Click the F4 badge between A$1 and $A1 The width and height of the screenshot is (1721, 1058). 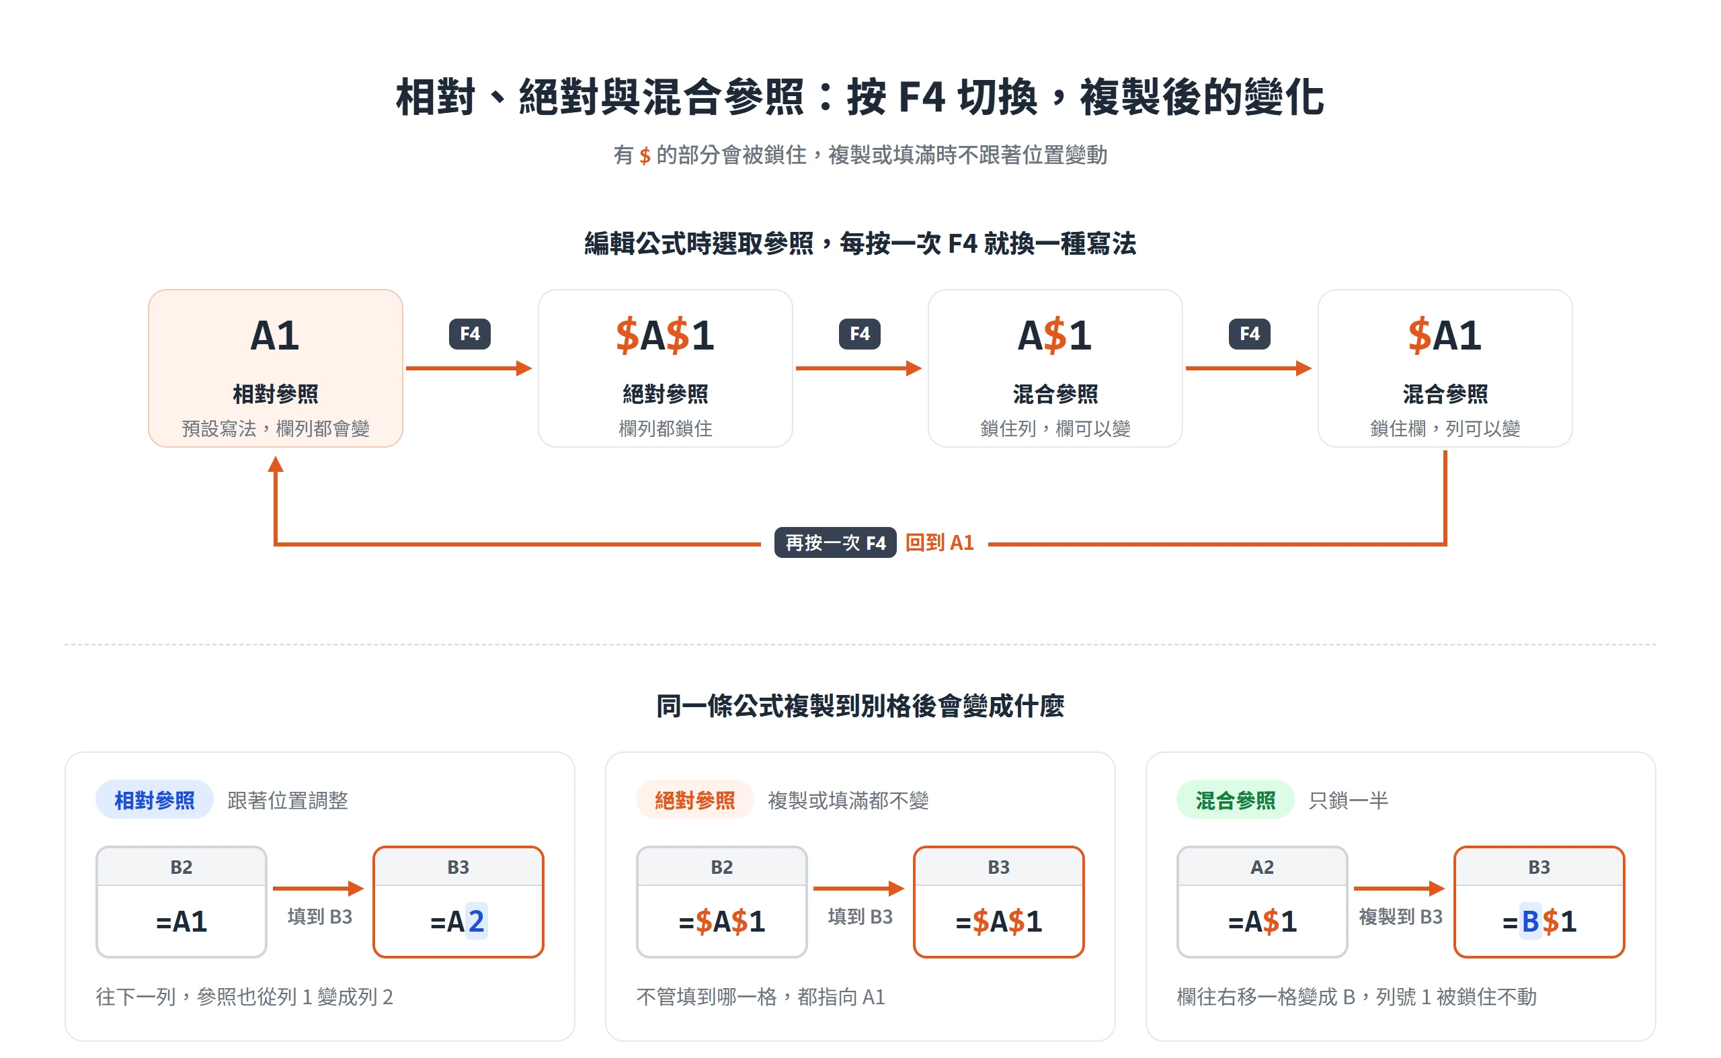1249,334
